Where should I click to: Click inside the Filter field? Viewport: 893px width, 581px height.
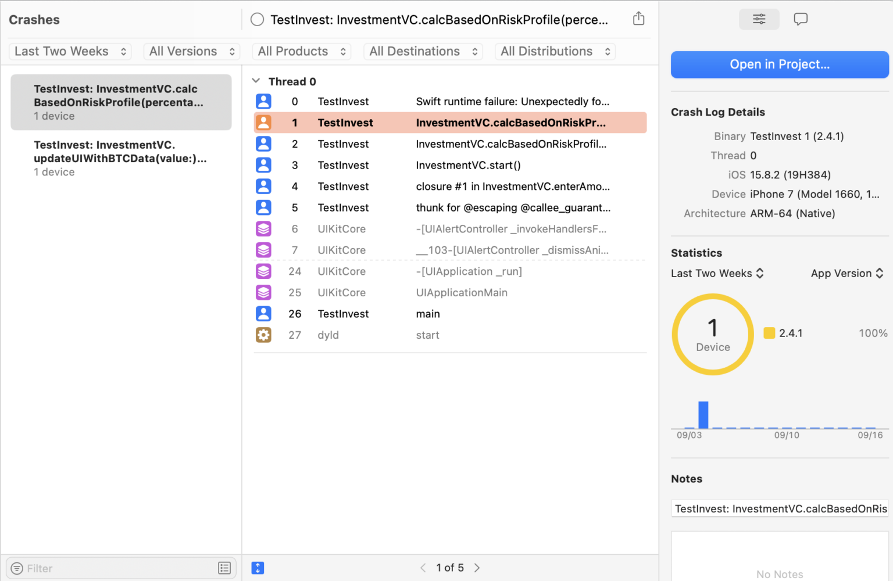click(70, 568)
